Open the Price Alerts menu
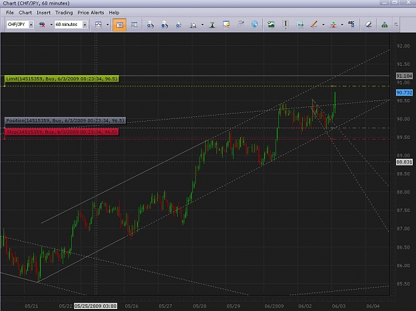Image resolution: width=416 pixels, height=311 pixels. coord(91,13)
